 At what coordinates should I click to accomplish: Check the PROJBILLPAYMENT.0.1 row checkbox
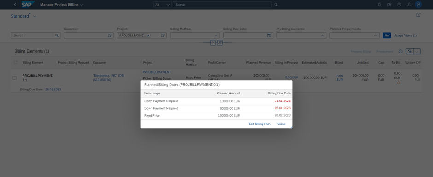tap(14, 78)
